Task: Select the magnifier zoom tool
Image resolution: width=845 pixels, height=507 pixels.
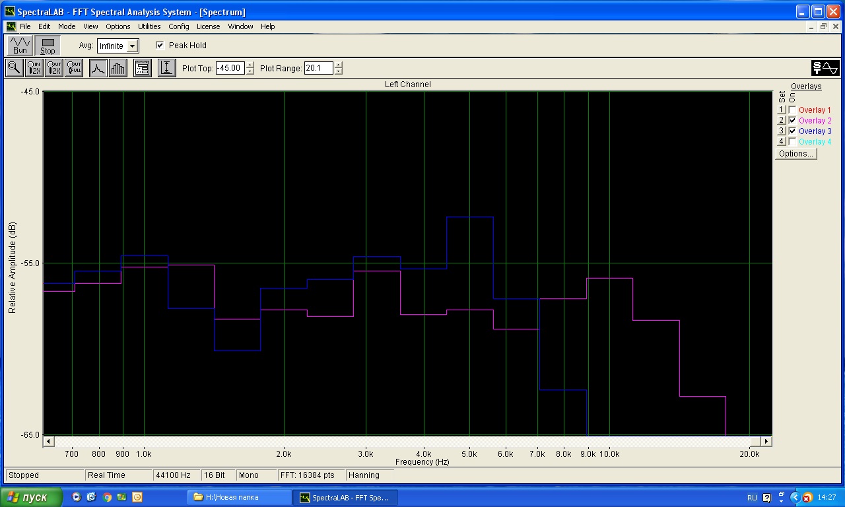Action: coord(14,68)
